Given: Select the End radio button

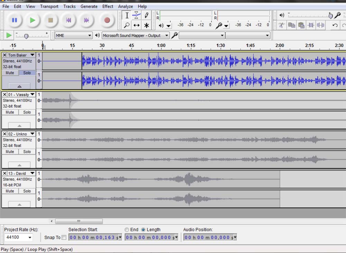Looking at the screenshot, I should [x=127, y=230].
